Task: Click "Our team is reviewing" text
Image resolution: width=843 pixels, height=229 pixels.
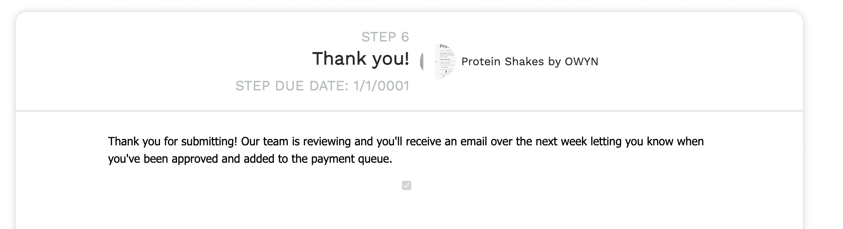Action: pos(296,141)
